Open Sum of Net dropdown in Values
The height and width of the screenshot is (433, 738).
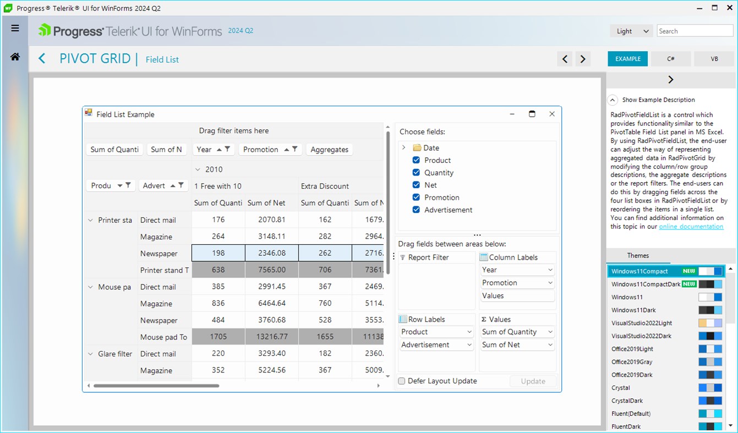tap(550, 345)
